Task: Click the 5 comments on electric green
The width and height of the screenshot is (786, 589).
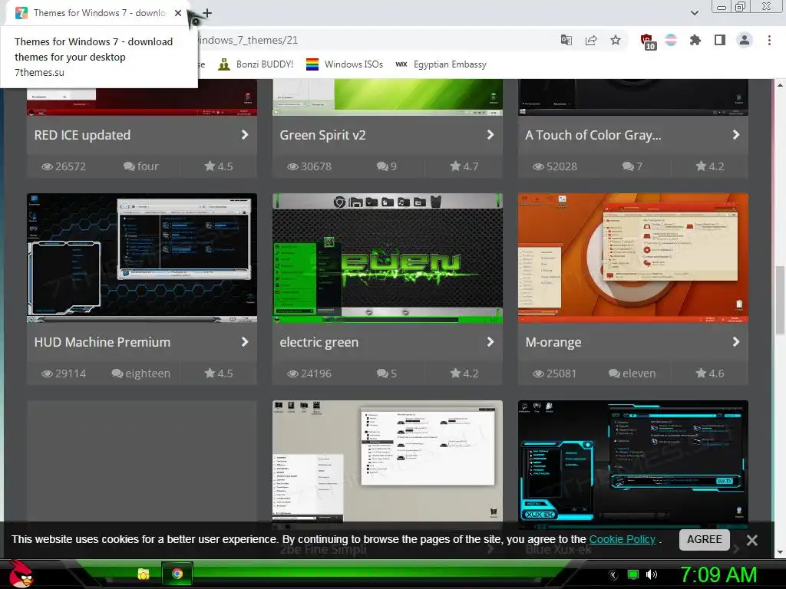Action: tap(387, 373)
